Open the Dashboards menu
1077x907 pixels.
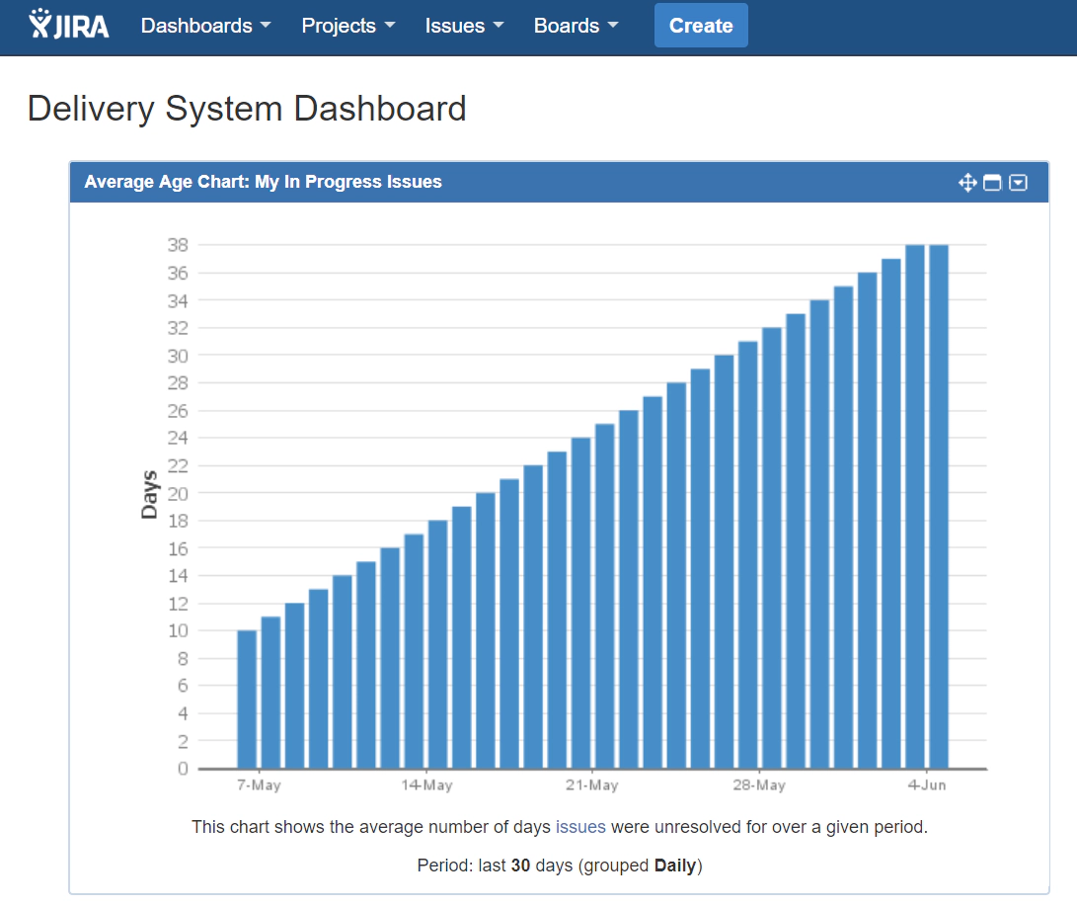(205, 26)
